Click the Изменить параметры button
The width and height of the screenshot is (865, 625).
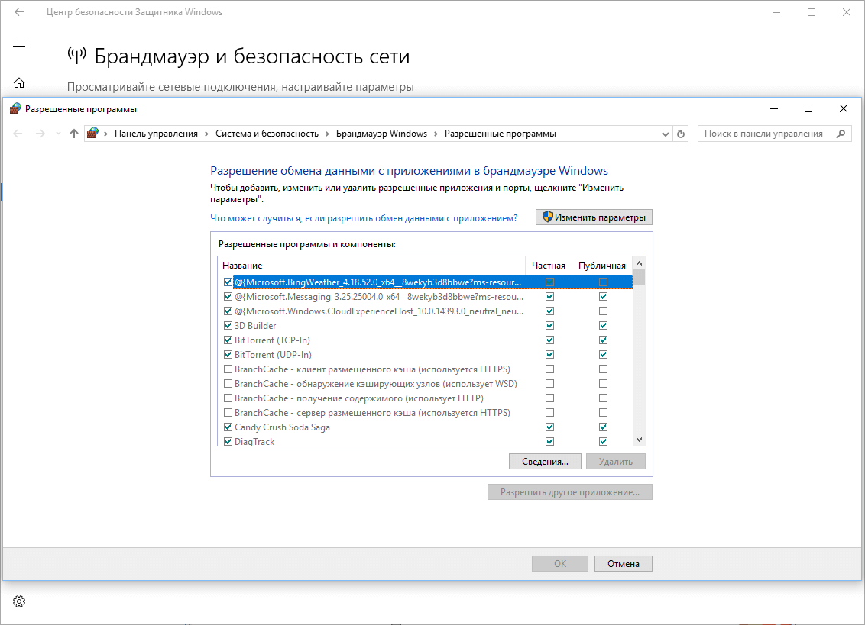(594, 217)
